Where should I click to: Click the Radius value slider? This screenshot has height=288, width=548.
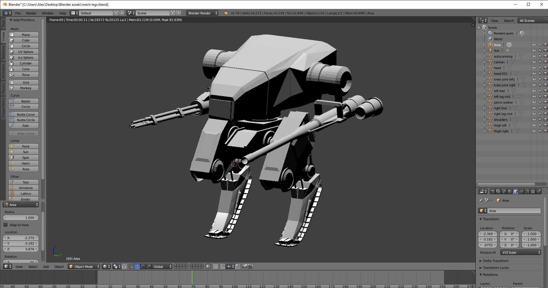(21, 218)
